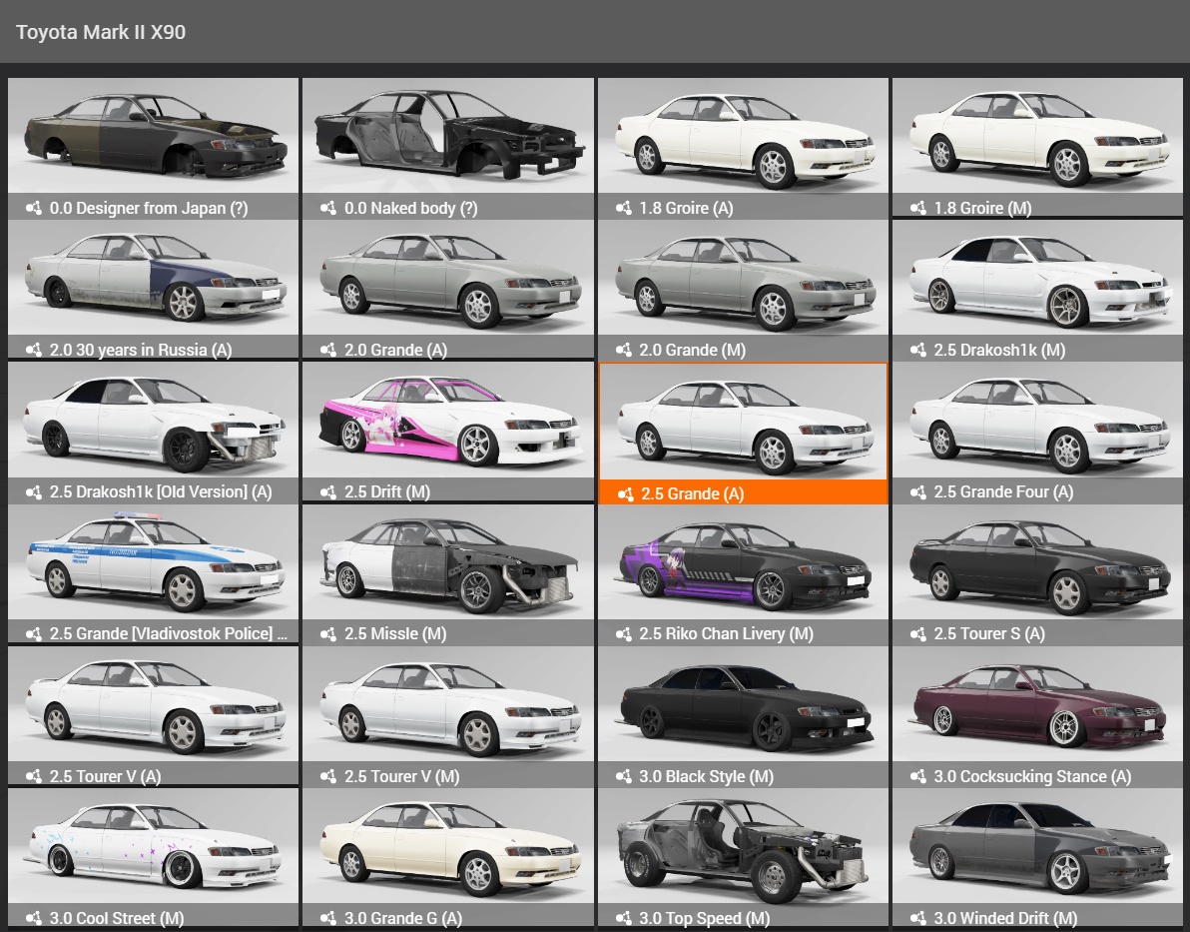Click the 2.5 Grande Four (A) label
This screenshot has width=1190, height=932.
coord(1003,492)
